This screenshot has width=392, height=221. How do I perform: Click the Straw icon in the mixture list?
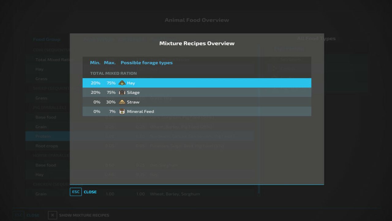point(122,102)
